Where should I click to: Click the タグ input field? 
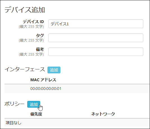click(x=96, y=38)
